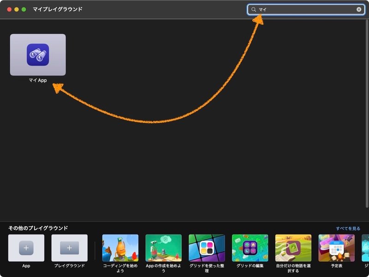Minimize the window with yellow button
This screenshot has height=277, width=369.
[17, 9]
